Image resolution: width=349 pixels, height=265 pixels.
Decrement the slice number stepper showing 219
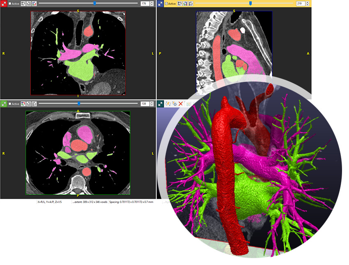[x=308, y=5]
